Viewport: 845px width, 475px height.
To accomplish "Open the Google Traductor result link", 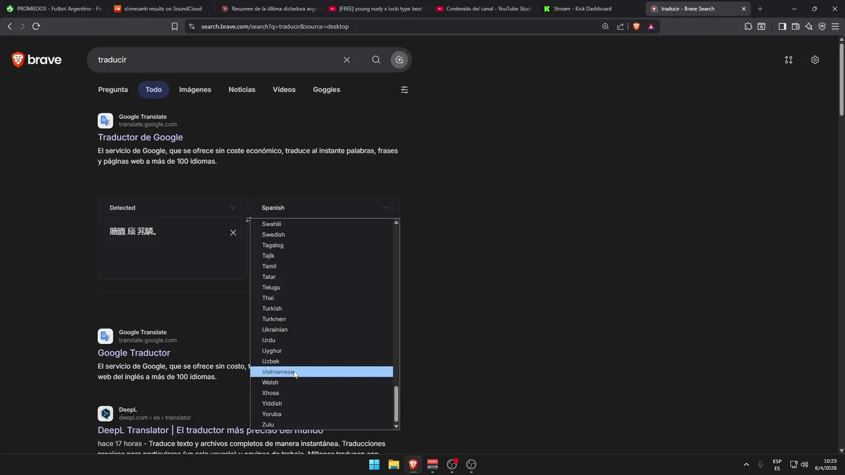I will (134, 353).
